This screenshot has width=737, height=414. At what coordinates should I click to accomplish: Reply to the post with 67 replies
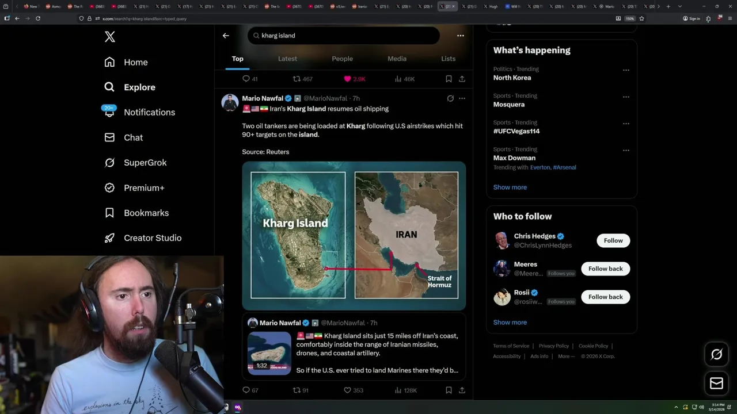pyautogui.click(x=250, y=390)
